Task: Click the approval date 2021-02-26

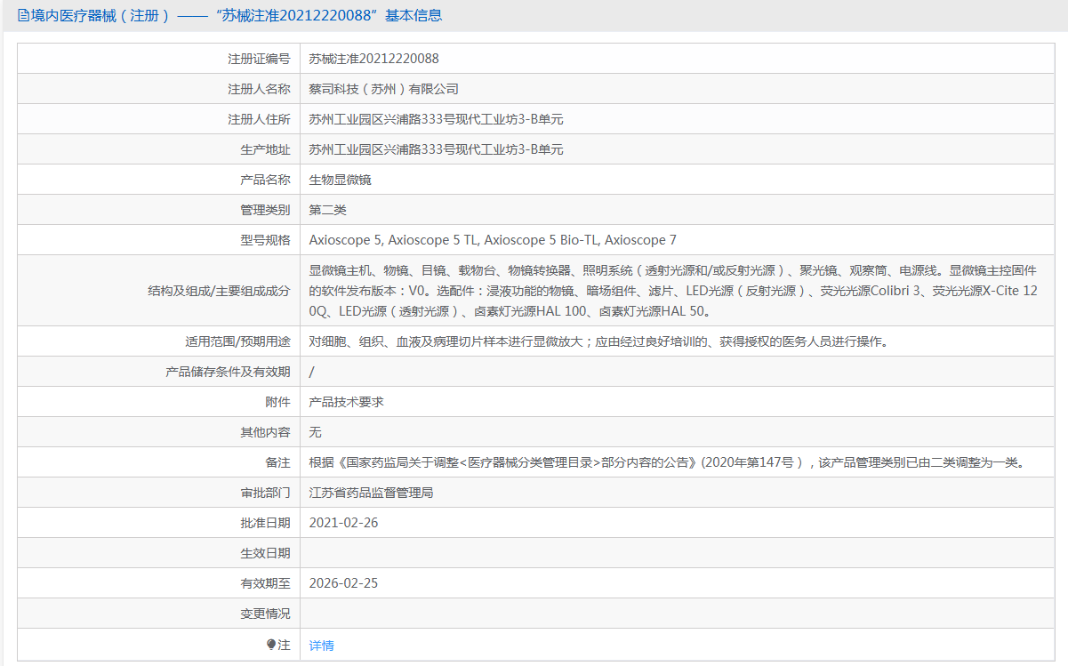Action: 343,523
